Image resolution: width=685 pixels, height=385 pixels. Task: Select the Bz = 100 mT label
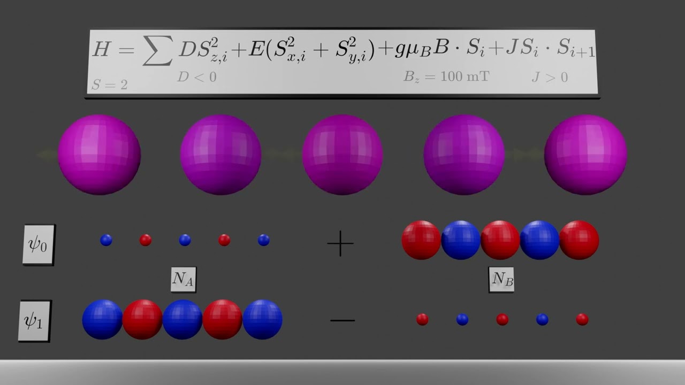click(446, 76)
